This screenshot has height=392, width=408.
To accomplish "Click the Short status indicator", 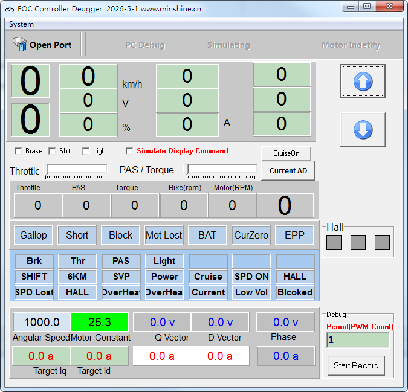I will (x=77, y=235).
